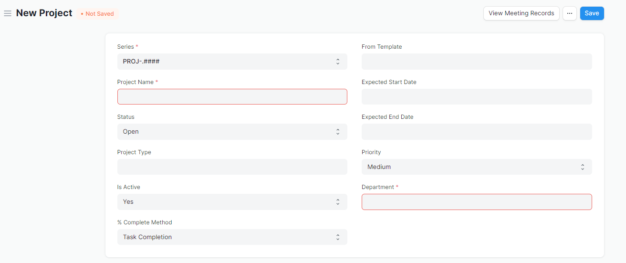The width and height of the screenshot is (626, 263).
Task: Click the Series dropdown arrows icon
Action: 338,62
